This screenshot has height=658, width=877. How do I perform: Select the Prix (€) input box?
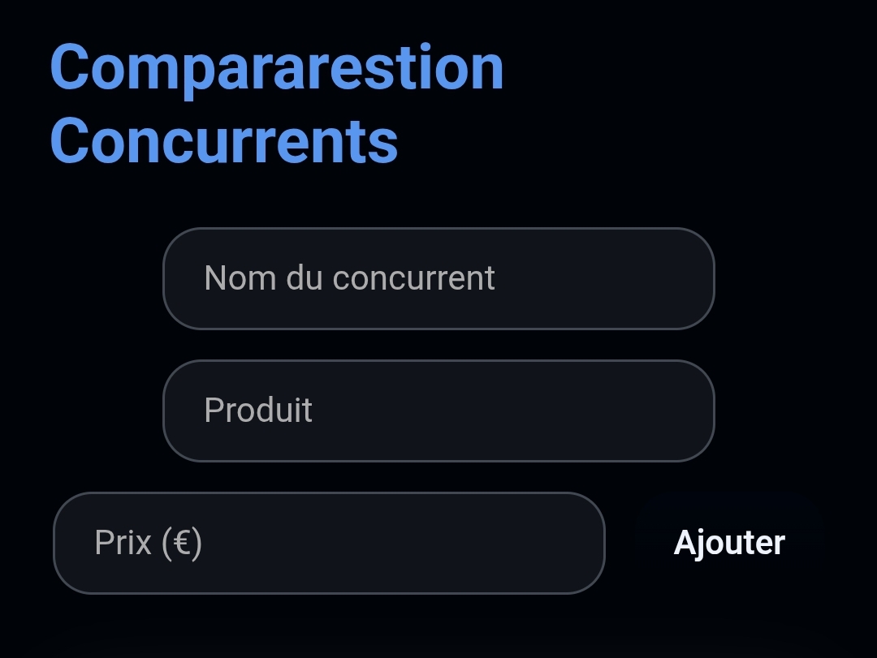pos(329,543)
